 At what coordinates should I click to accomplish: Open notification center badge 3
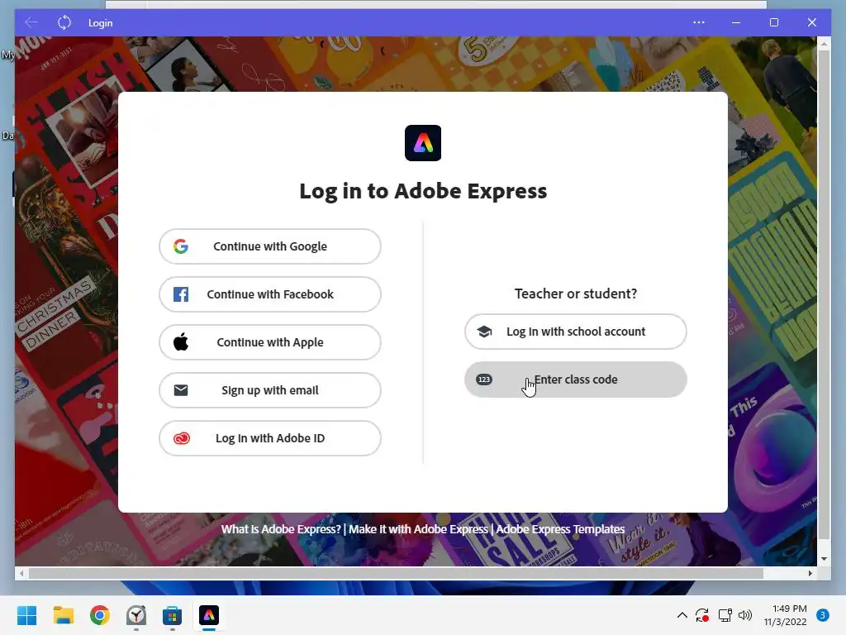point(823,615)
